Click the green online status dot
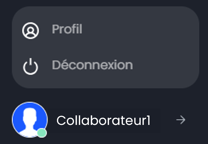Image resolution: width=208 pixels, height=144 pixels. [42, 133]
